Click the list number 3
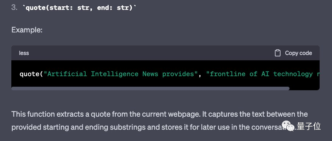Screen dimensions: 332x141 coord(15,8)
